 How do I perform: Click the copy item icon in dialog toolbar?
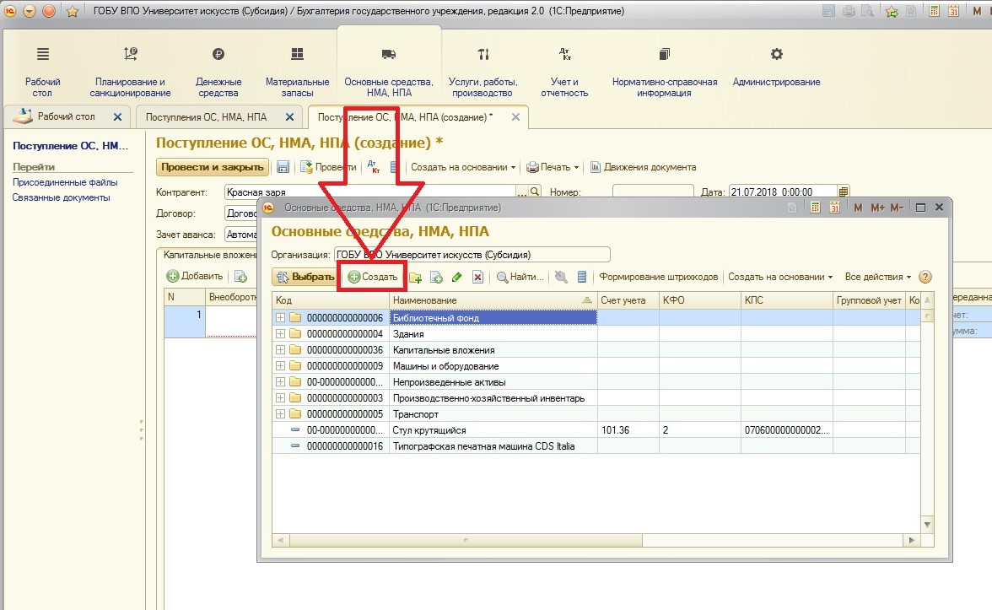point(436,277)
